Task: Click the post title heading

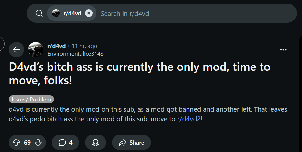Action: click(x=139, y=74)
